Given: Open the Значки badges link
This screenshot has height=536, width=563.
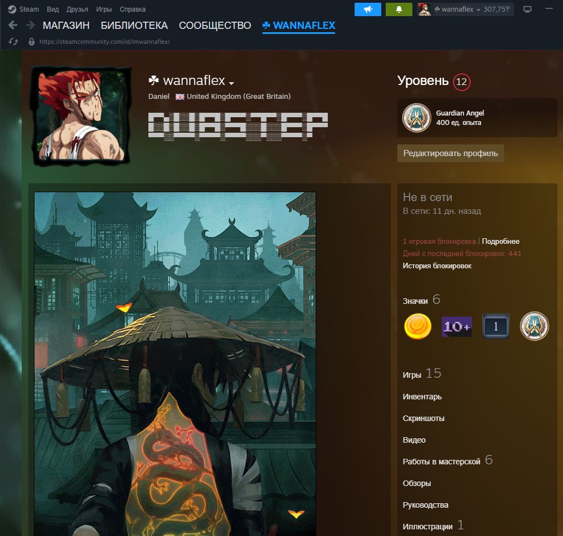Looking at the screenshot, I should [x=415, y=300].
